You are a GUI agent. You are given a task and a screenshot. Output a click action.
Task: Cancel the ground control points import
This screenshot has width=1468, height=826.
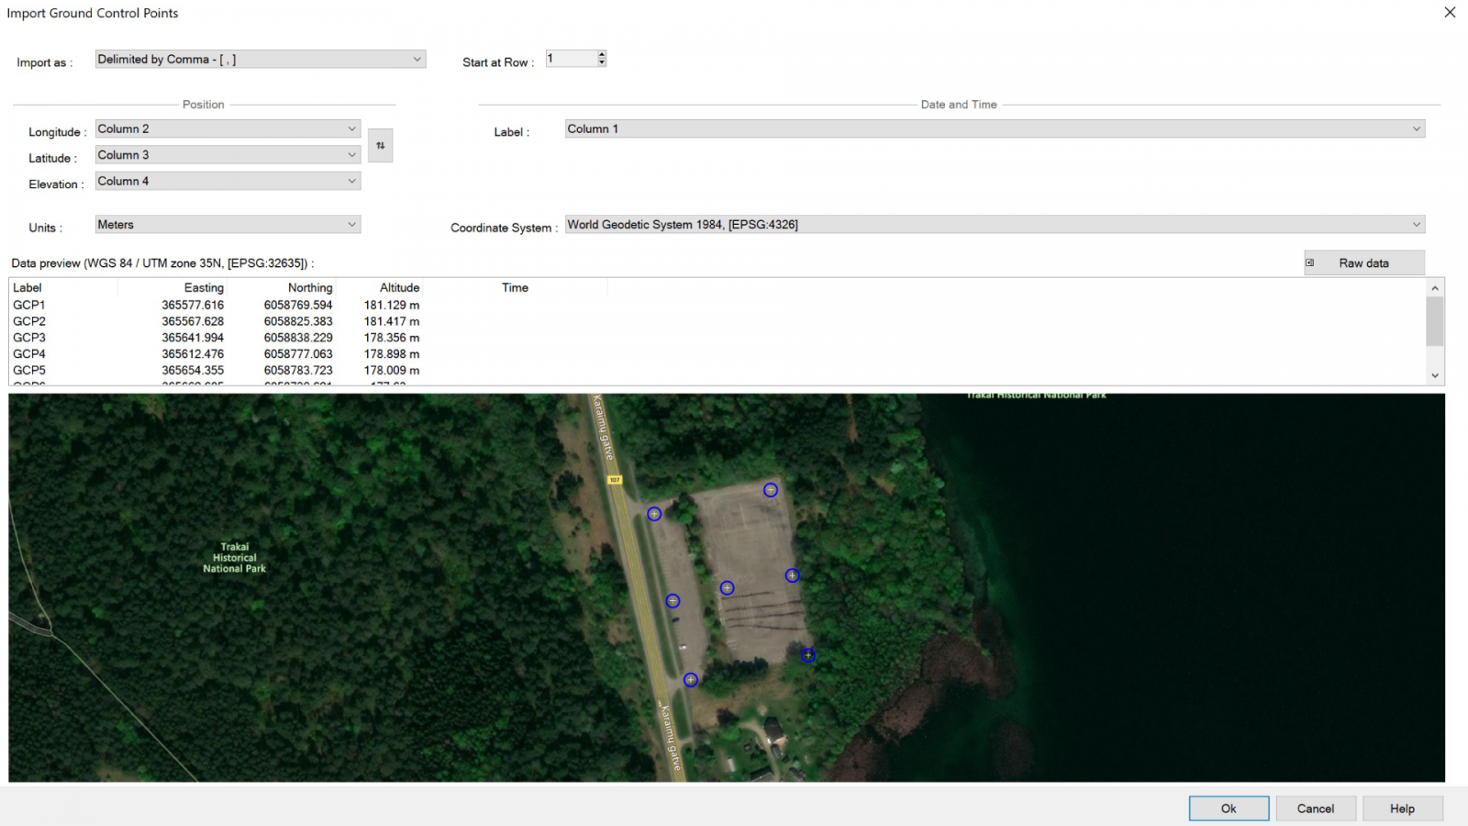[x=1315, y=808]
